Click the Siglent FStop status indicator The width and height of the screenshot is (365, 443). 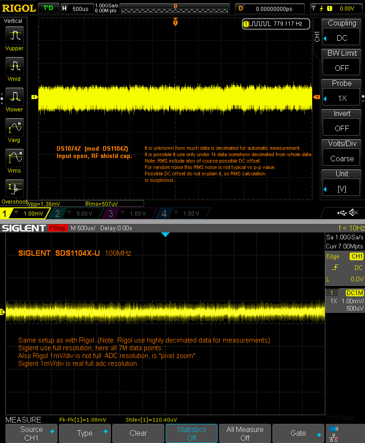point(57,228)
